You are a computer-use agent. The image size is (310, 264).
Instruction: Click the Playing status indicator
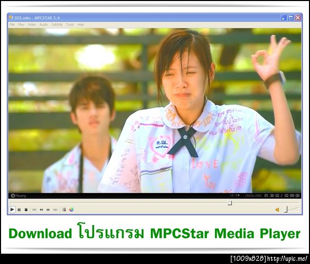tap(19, 196)
